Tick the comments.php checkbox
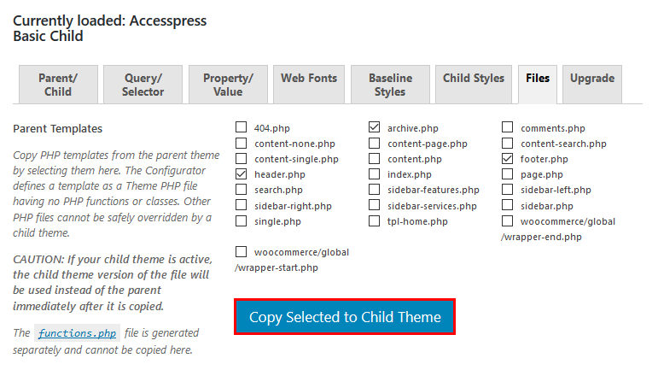The height and width of the screenshot is (370, 658). [507, 128]
